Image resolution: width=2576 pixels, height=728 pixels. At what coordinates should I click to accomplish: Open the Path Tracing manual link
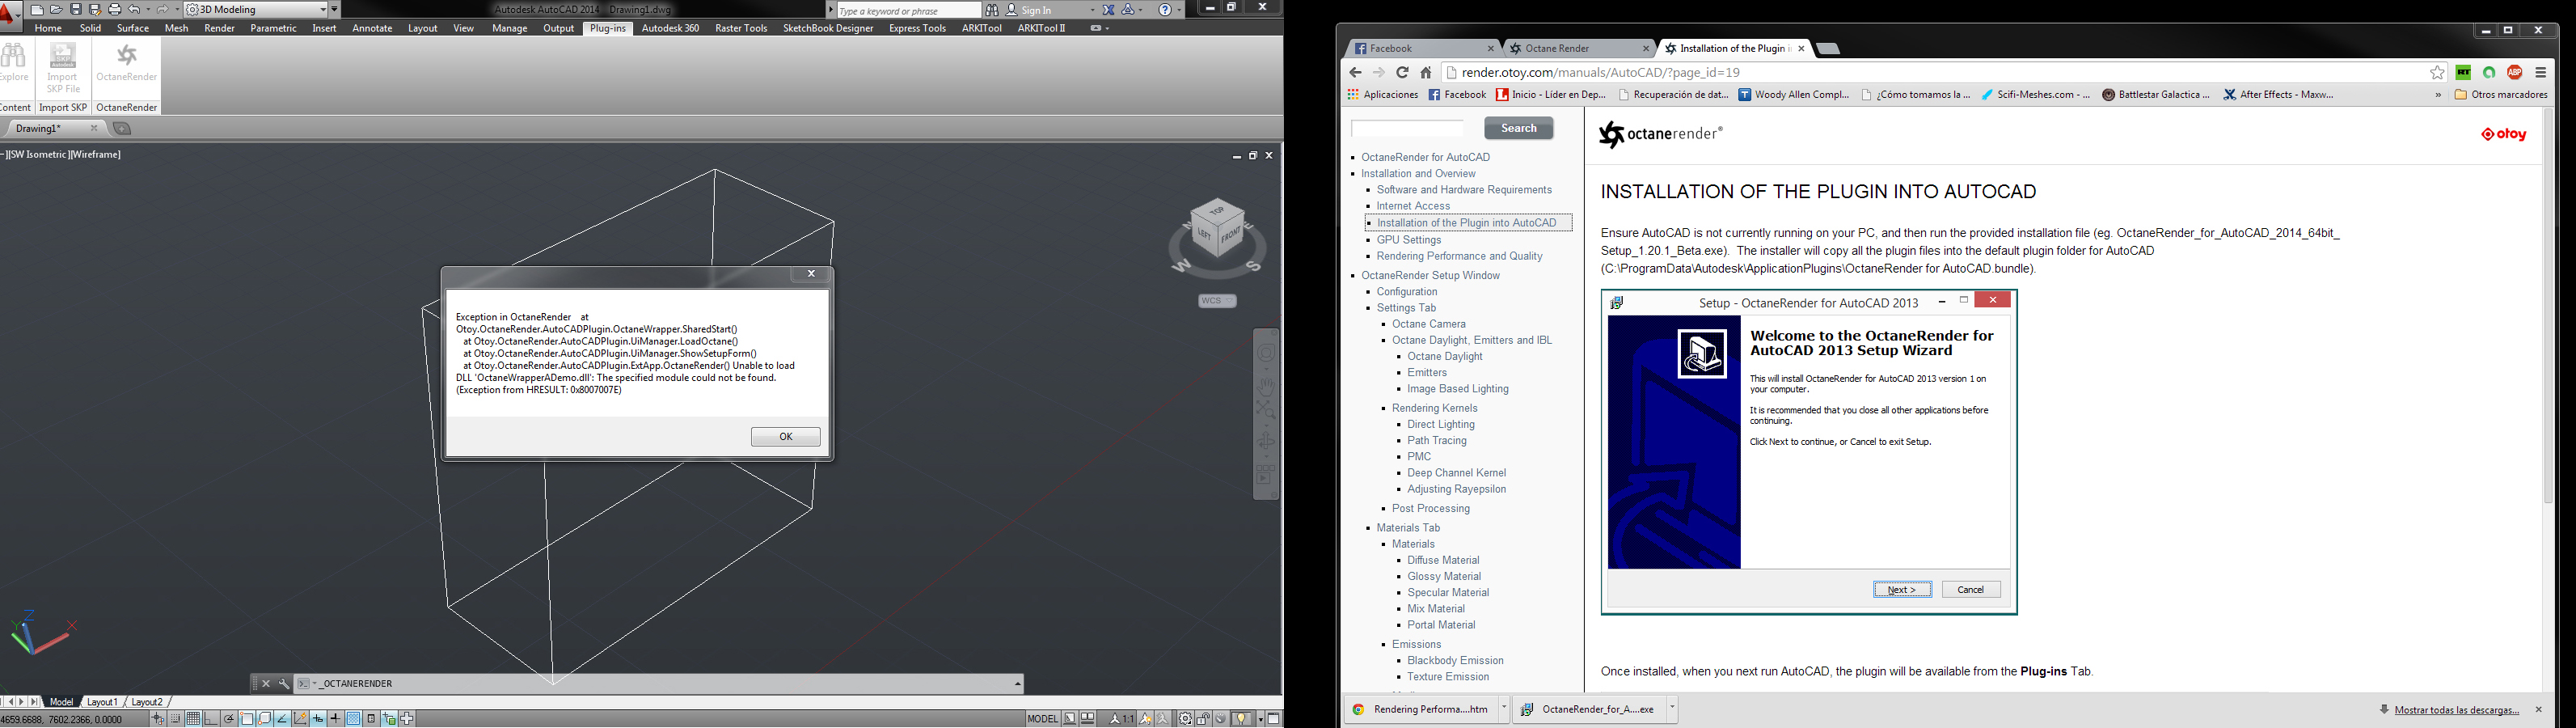[x=1437, y=440]
